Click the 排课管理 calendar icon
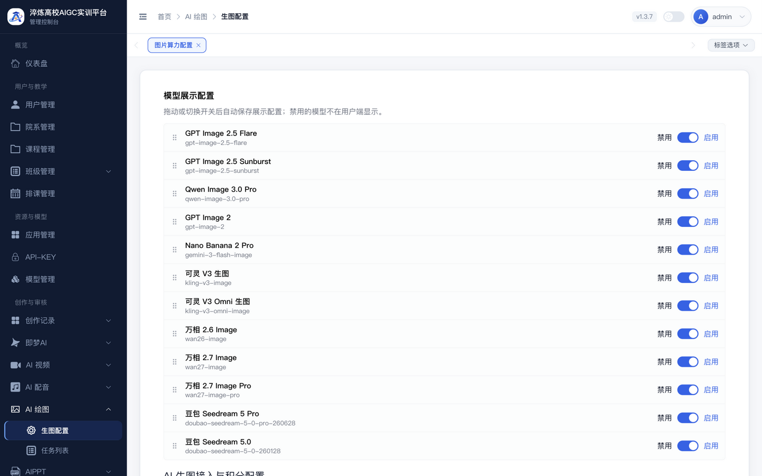Viewport: 762px width, 476px height. pyautogui.click(x=15, y=194)
